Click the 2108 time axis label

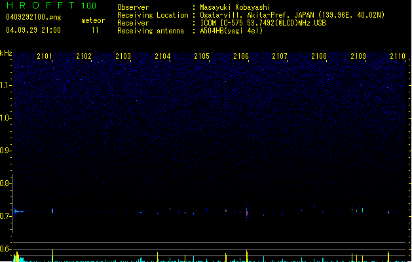pos(319,56)
